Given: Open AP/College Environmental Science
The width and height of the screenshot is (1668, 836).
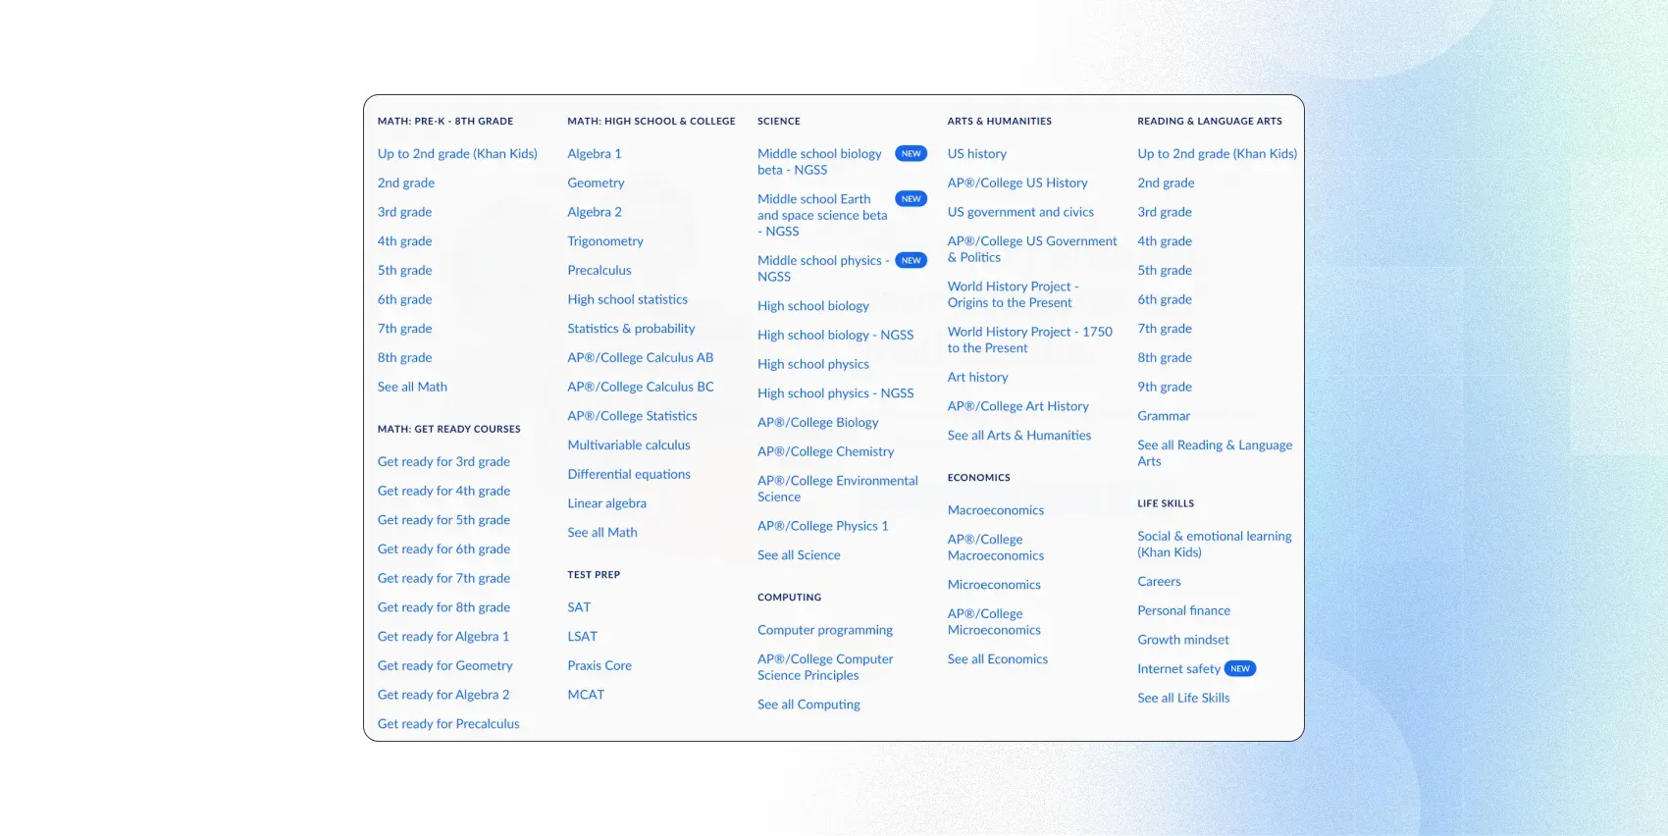Looking at the screenshot, I should (x=838, y=489).
